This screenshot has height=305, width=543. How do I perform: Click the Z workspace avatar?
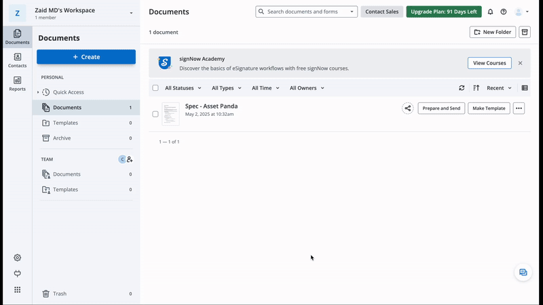(18, 13)
